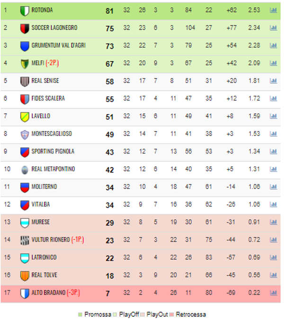Click the Promossa green legend swatch
284x320 pixels.
(80, 314)
